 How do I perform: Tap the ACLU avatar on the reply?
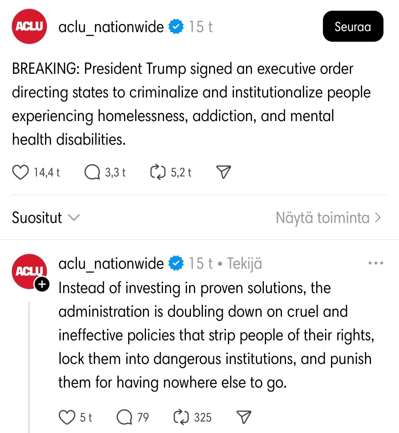[29, 271]
